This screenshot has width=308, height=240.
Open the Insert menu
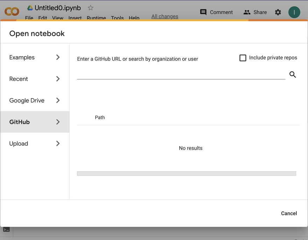75,18
